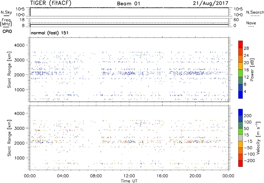Click the 60 tick on the Nave axis

[x=236, y=20]
